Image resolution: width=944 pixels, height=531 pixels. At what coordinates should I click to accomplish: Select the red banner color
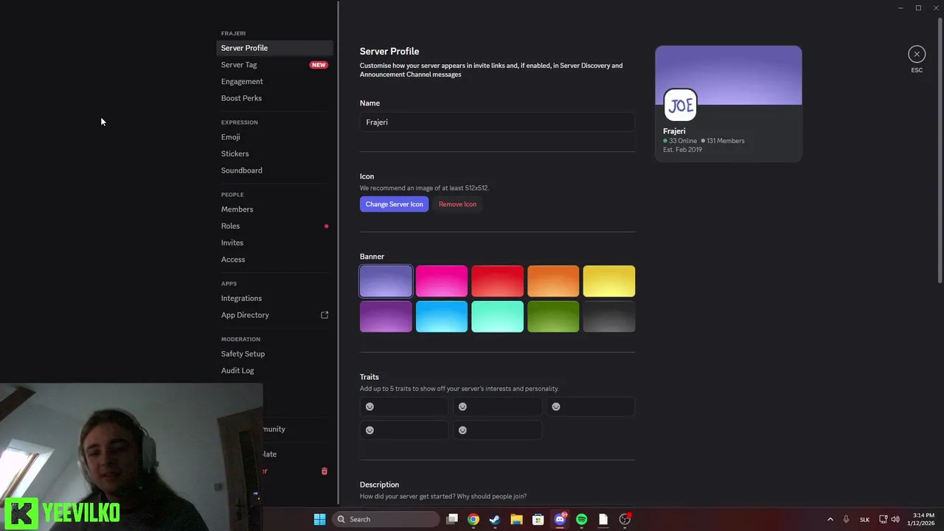tap(497, 281)
